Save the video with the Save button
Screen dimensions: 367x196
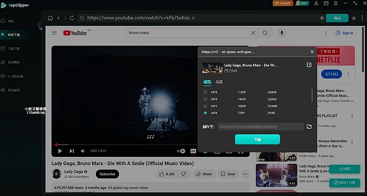coord(228,174)
